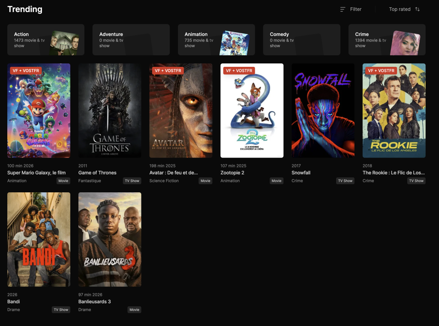Open The Rookie poster
Viewport: 439px width, 326px height.
point(394,111)
